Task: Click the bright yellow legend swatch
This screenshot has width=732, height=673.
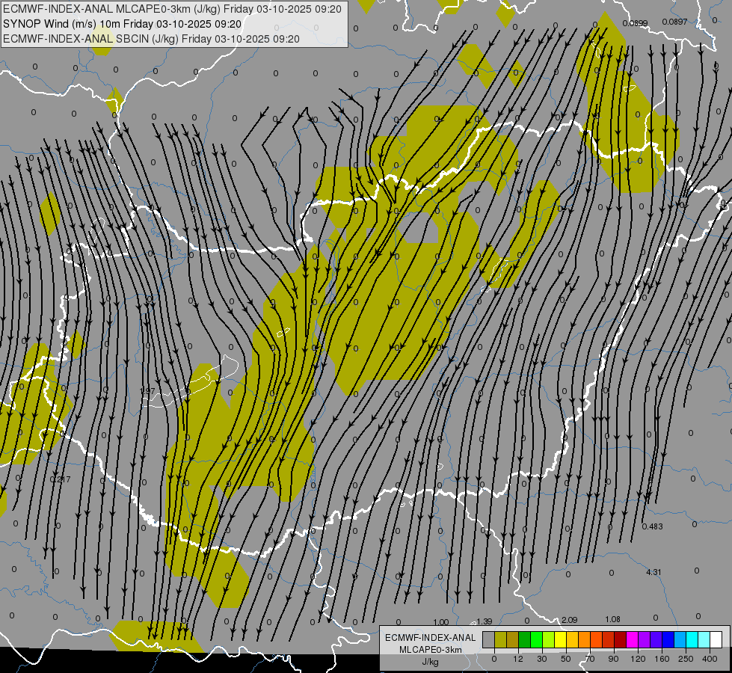Action: pyautogui.click(x=561, y=639)
